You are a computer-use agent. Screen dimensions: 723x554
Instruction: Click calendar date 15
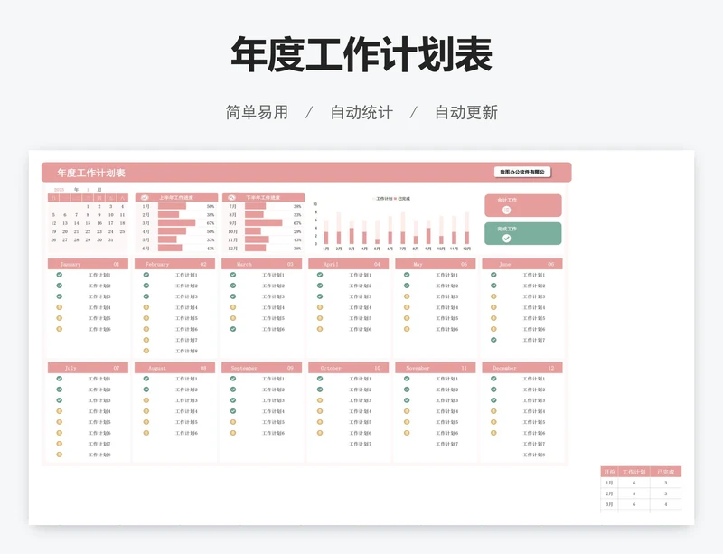pos(88,223)
